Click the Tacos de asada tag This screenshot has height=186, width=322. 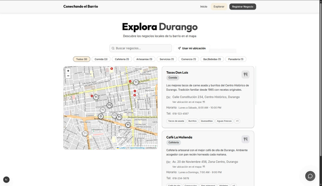176,121
